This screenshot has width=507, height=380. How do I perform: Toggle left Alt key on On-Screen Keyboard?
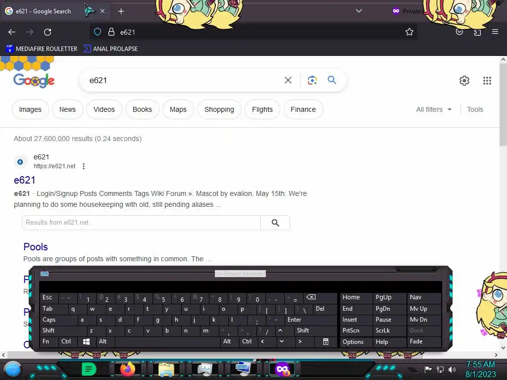point(105,341)
